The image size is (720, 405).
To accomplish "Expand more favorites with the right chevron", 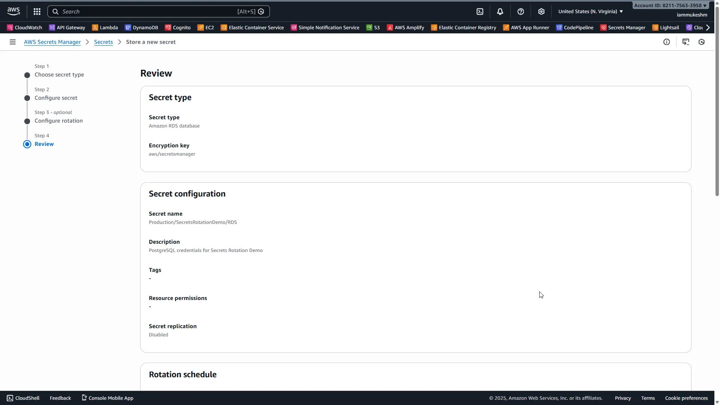I will click(708, 27).
